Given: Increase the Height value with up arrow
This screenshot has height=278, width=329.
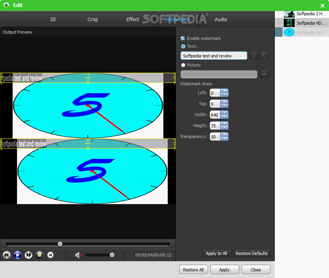Looking at the screenshot, I should (x=224, y=124).
